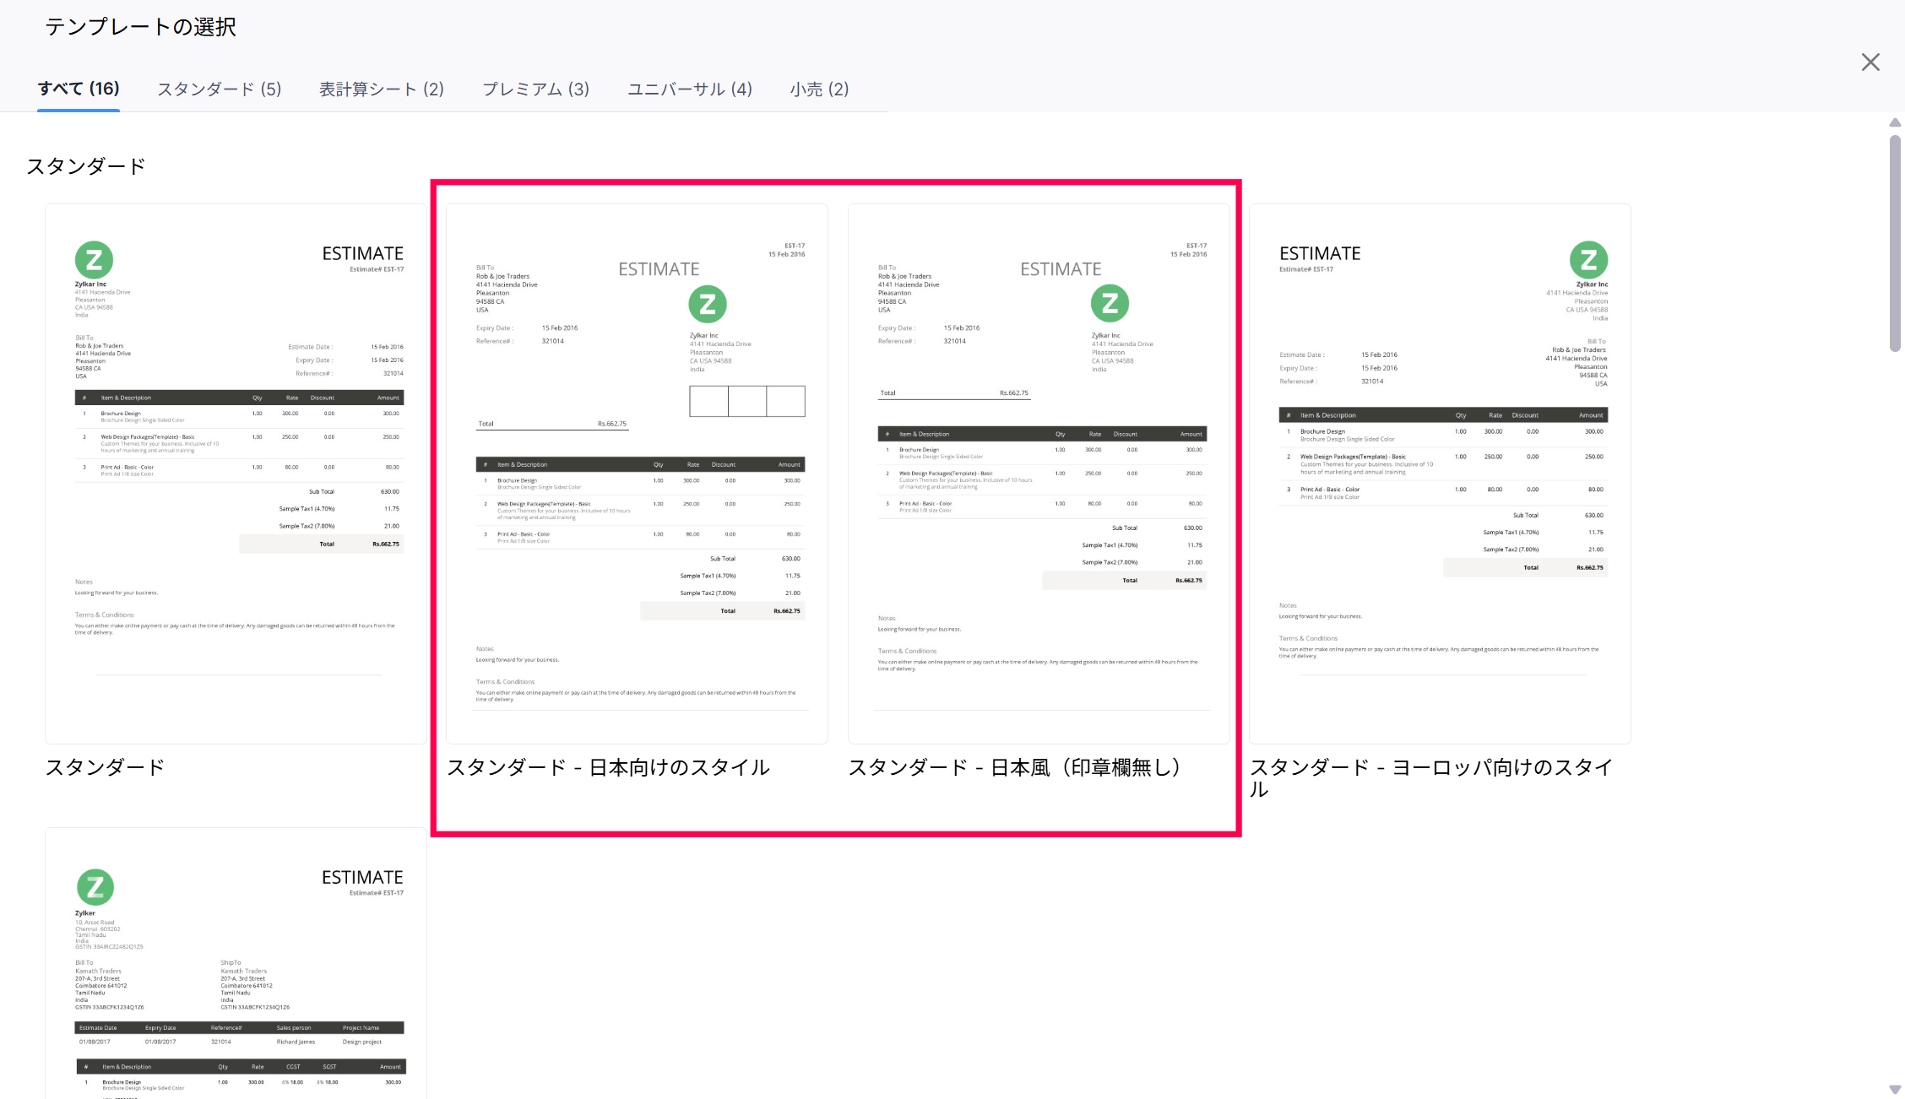Switch to the 小売 (2) tab
Viewport: 1905px width, 1099px height.
[x=819, y=89]
